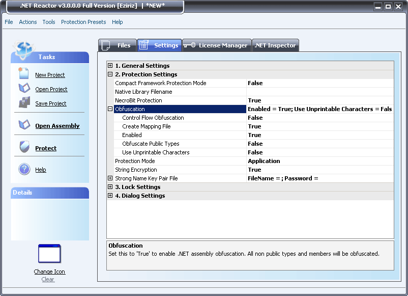Open the File menu

pos(9,22)
